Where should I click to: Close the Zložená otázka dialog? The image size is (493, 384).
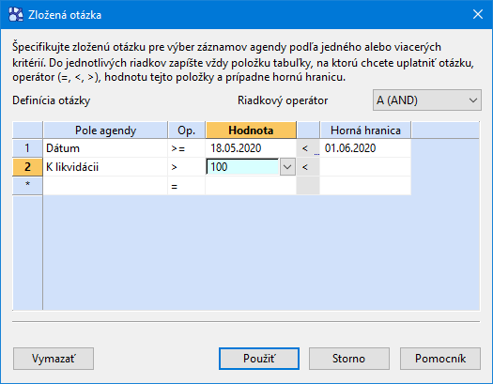478,14
